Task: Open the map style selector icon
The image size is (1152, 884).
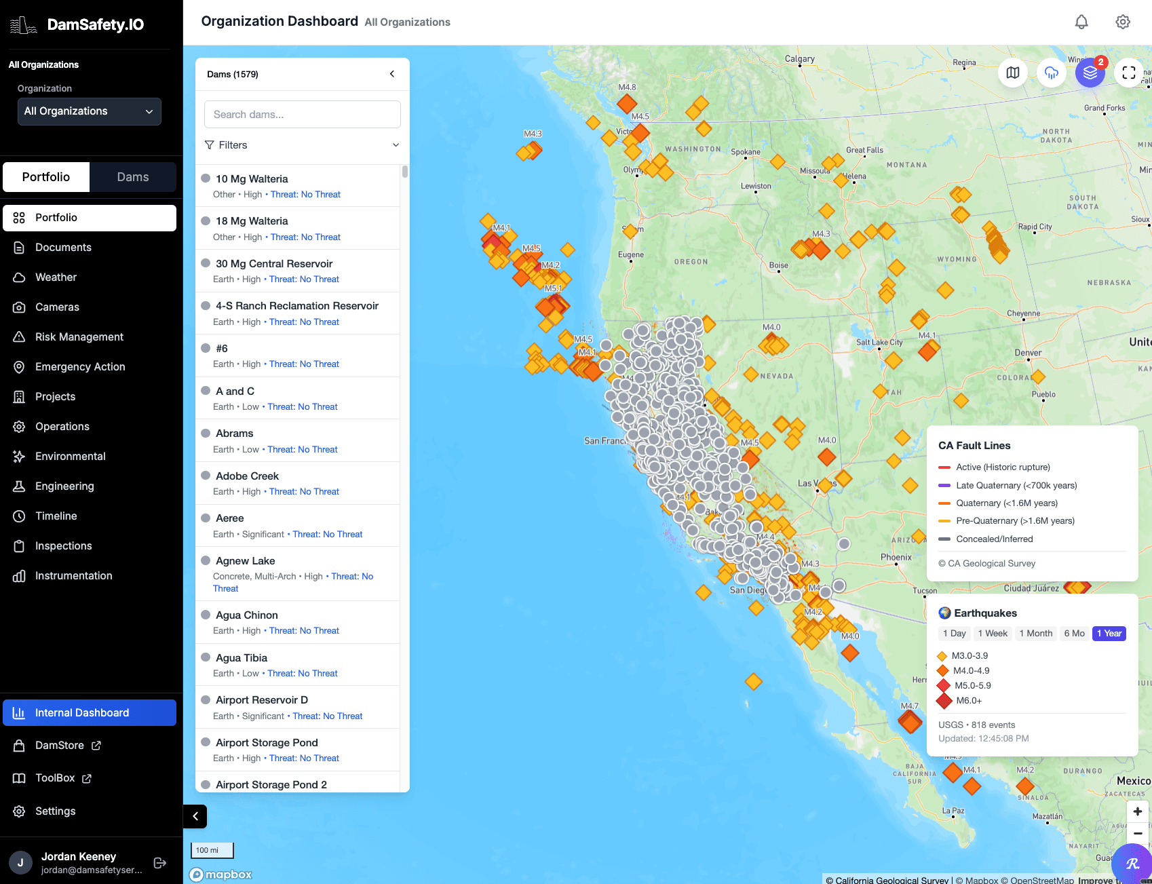Action: pyautogui.click(x=1013, y=73)
